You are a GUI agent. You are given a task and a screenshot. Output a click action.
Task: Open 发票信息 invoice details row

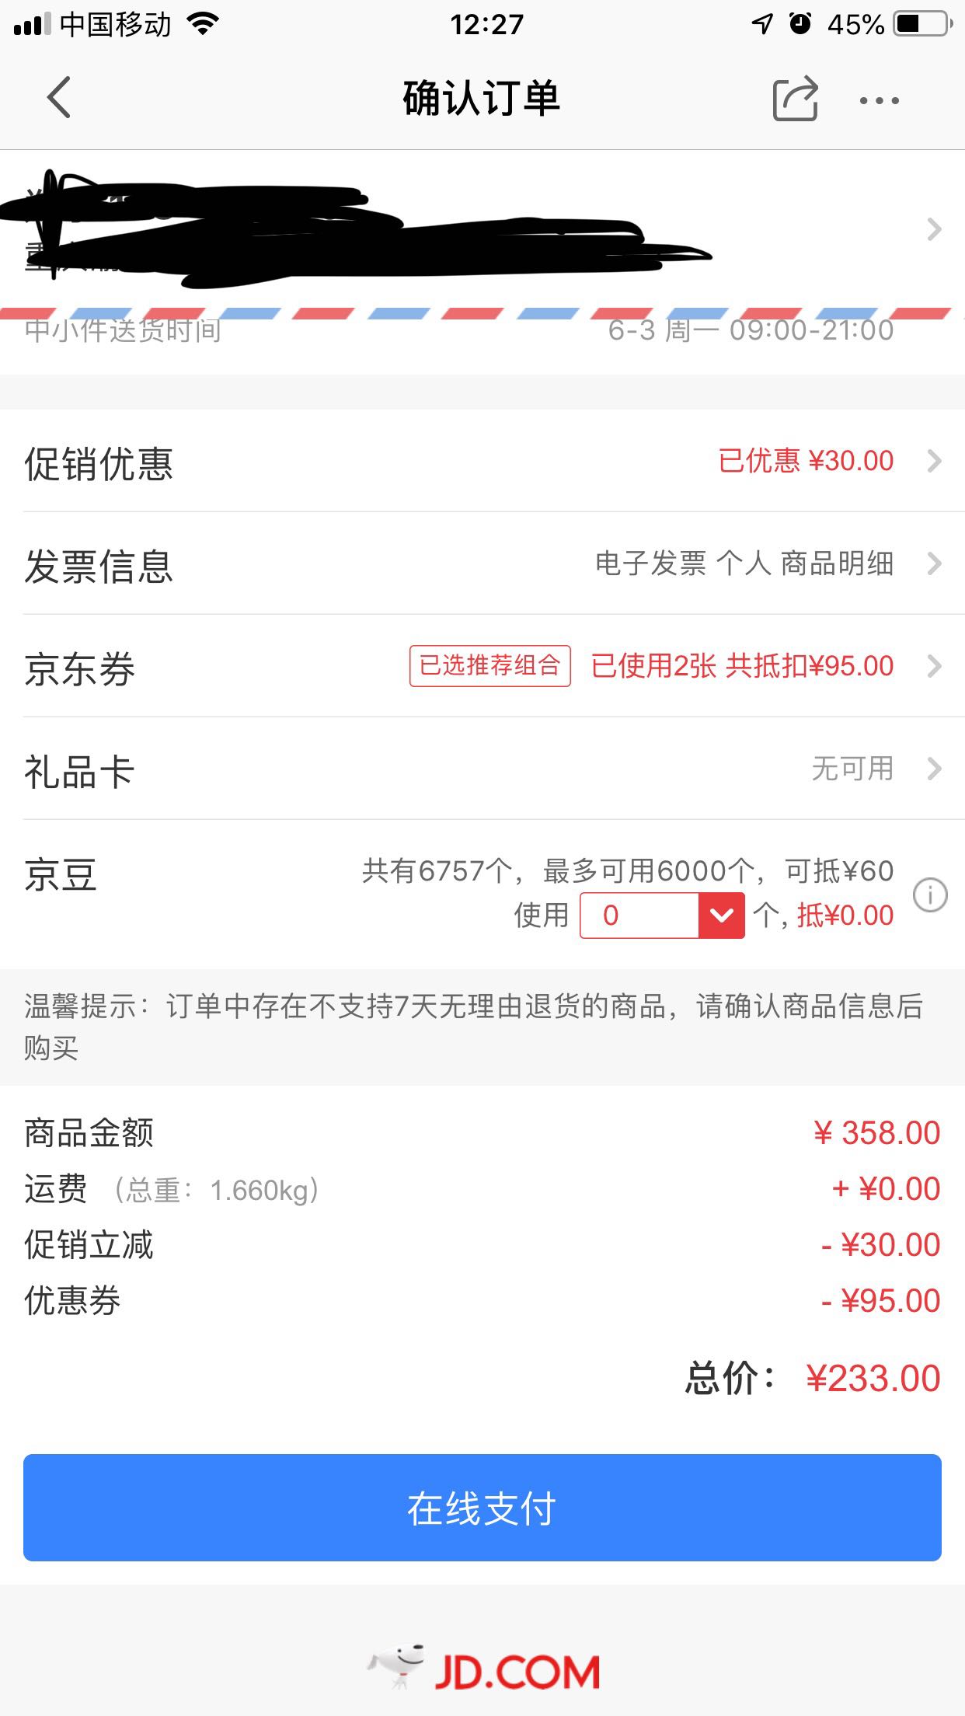pos(482,563)
